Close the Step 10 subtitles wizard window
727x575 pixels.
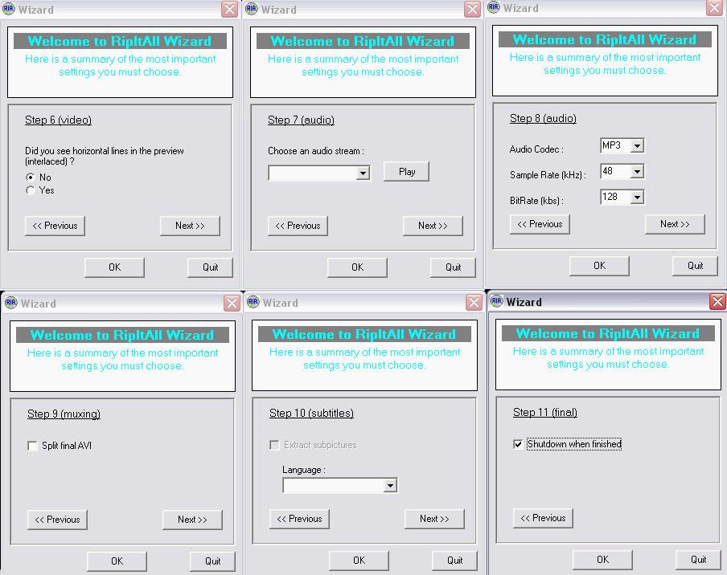[474, 302]
